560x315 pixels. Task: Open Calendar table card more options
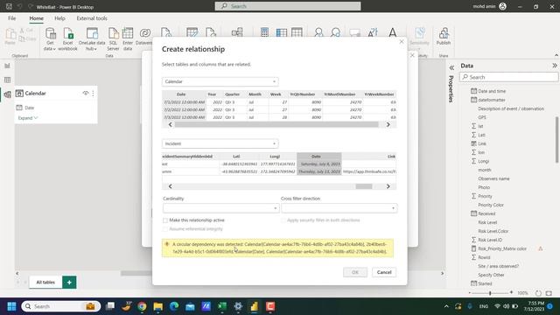94,94
